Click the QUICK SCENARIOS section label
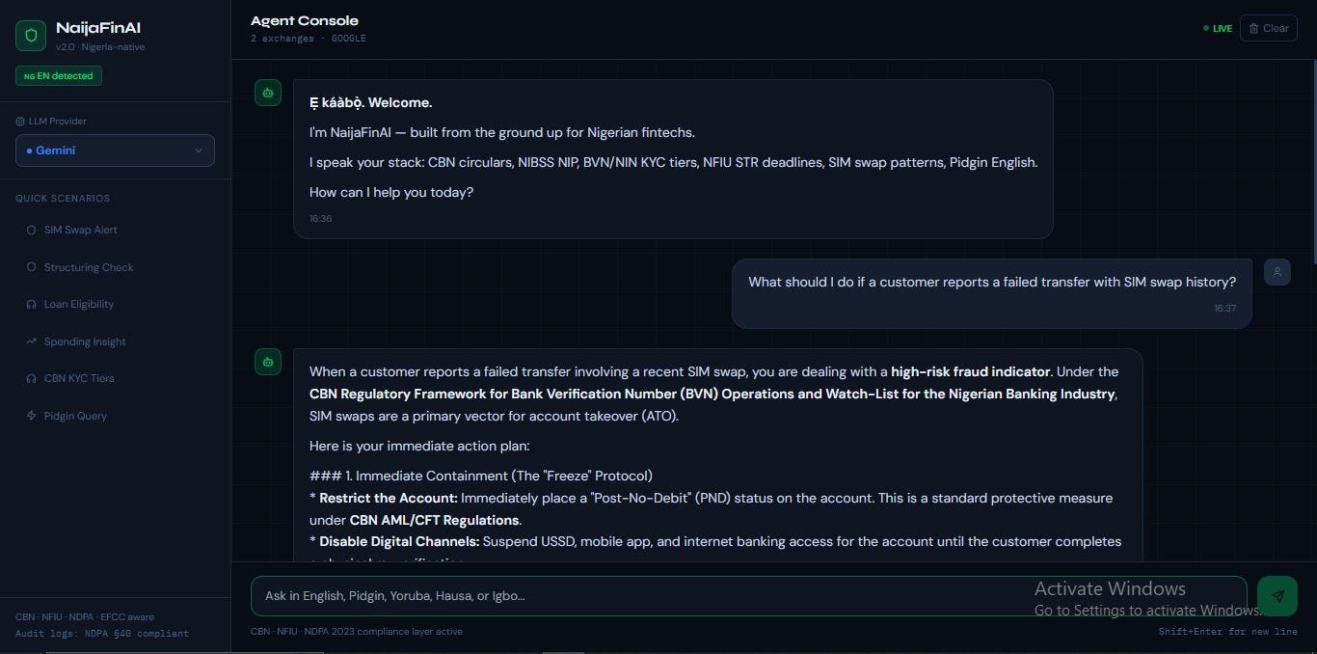1317x654 pixels. pyautogui.click(x=63, y=199)
